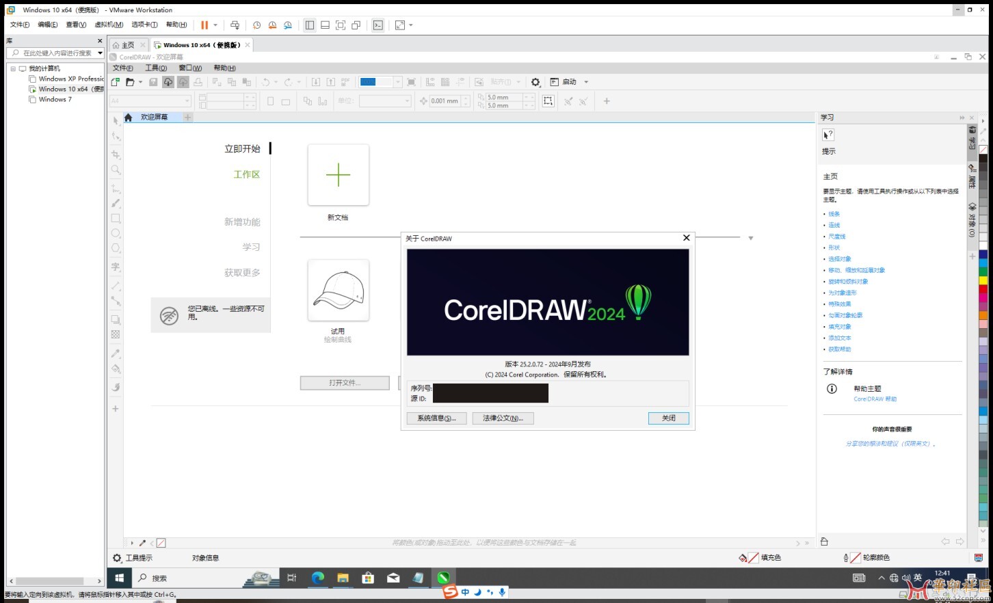The width and height of the screenshot is (993, 603).
Task: Click the VMware pause virtual machine icon
Action: pyautogui.click(x=204, y=25)
